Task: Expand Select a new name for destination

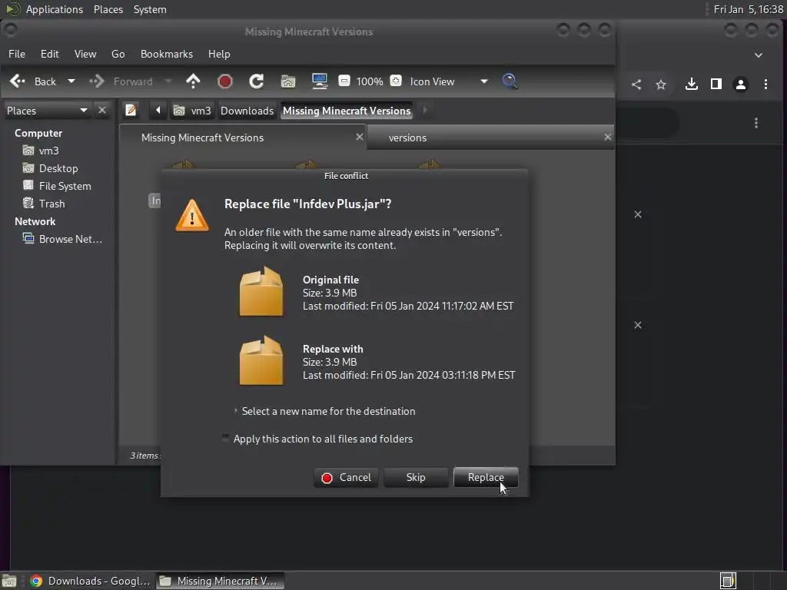Action: 325,411
